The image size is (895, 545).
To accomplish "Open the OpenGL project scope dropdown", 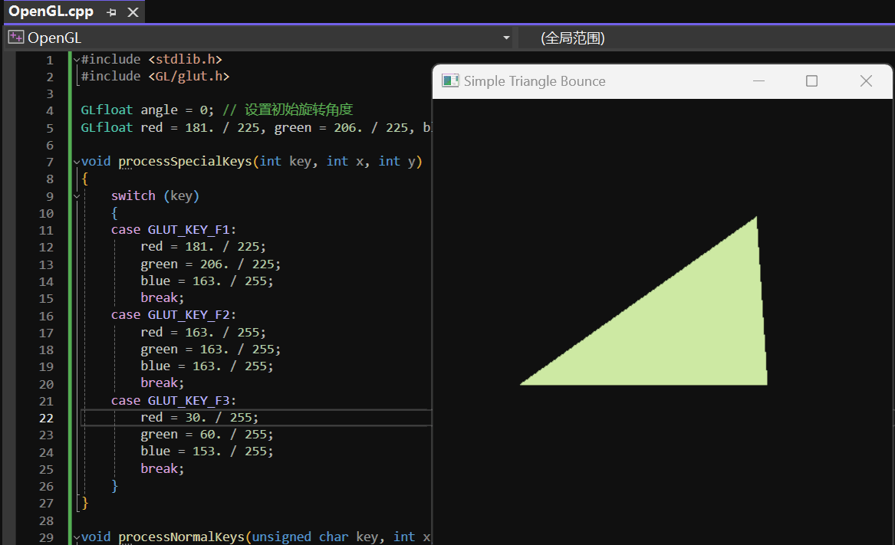I will coord(505,38).
